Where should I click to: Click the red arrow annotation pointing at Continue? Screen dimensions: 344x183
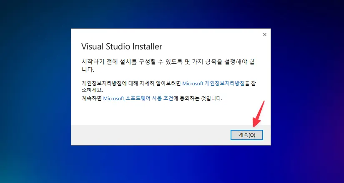[259, 114]
